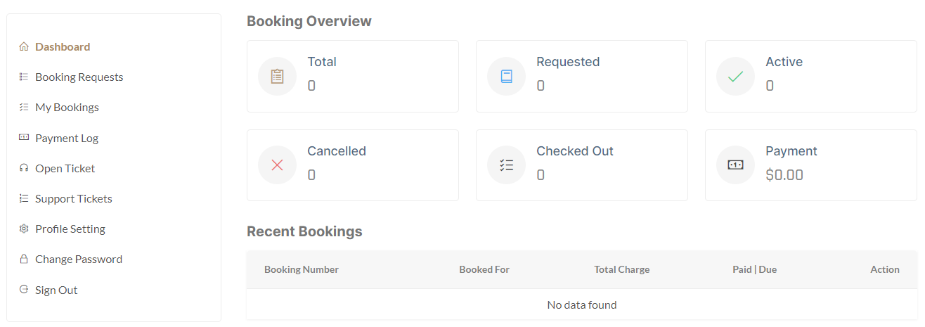Click the headset icon beside Open Ticket
Viewport: 925px width, 327px height.
[24, 169]
